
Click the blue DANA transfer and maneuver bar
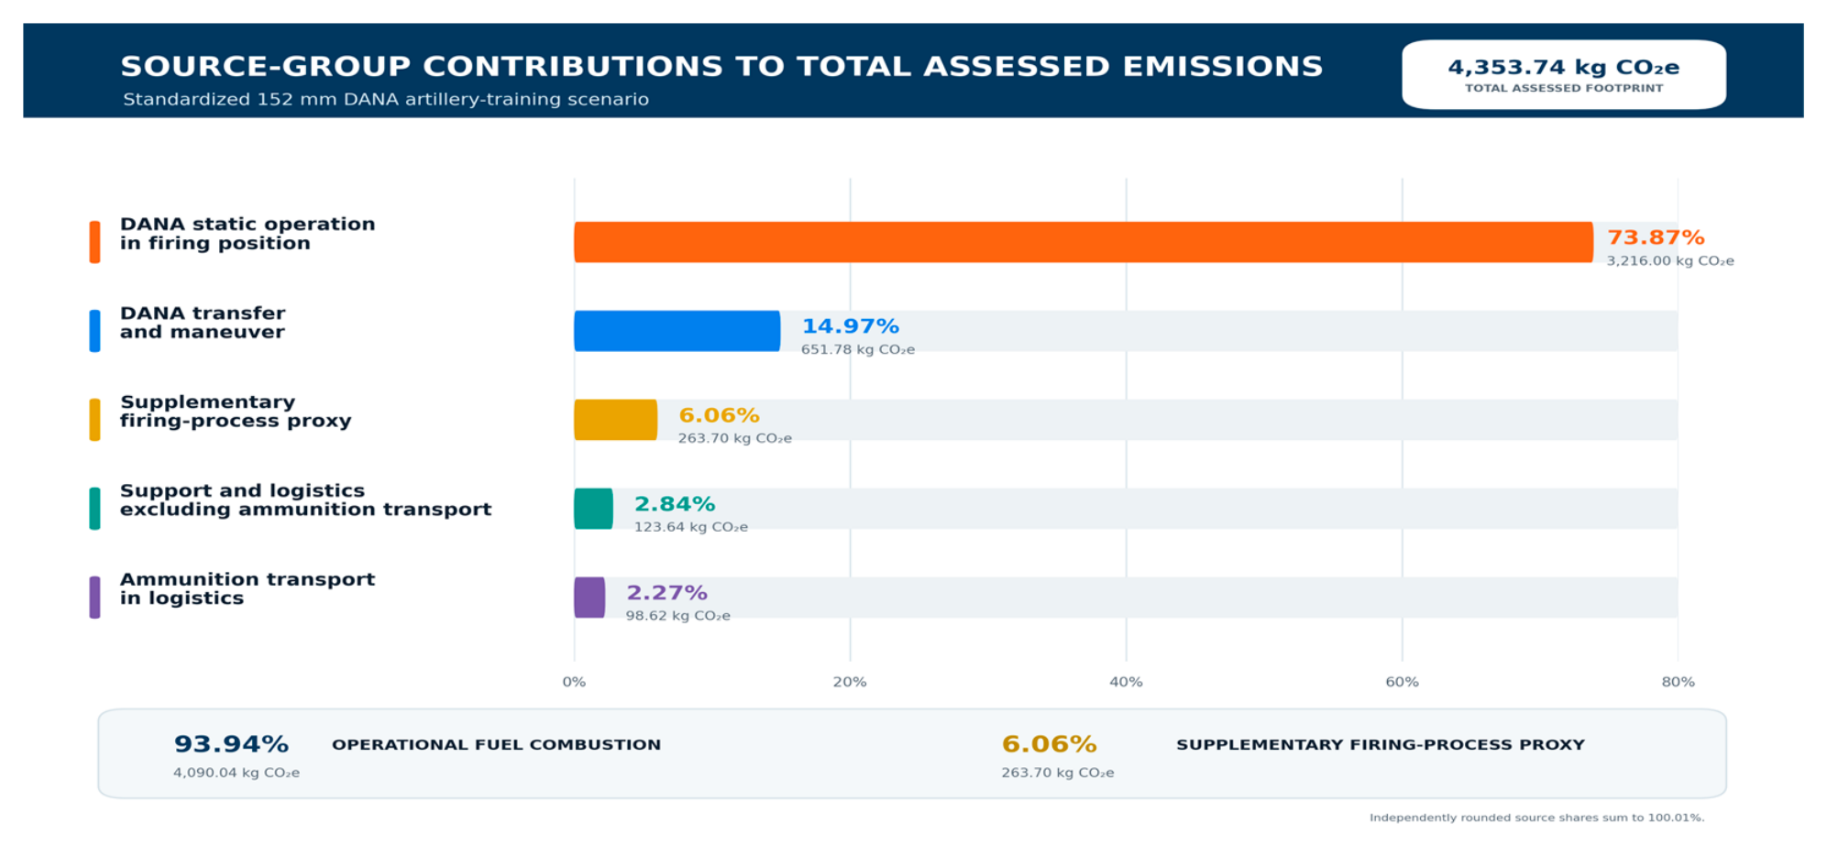pos(677,331)
